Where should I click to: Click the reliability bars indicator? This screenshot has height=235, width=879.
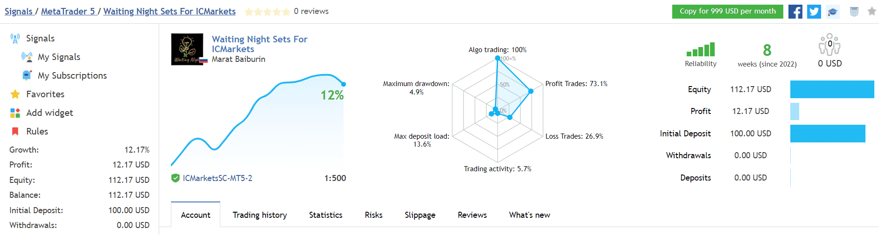click(x=701, y=49)
